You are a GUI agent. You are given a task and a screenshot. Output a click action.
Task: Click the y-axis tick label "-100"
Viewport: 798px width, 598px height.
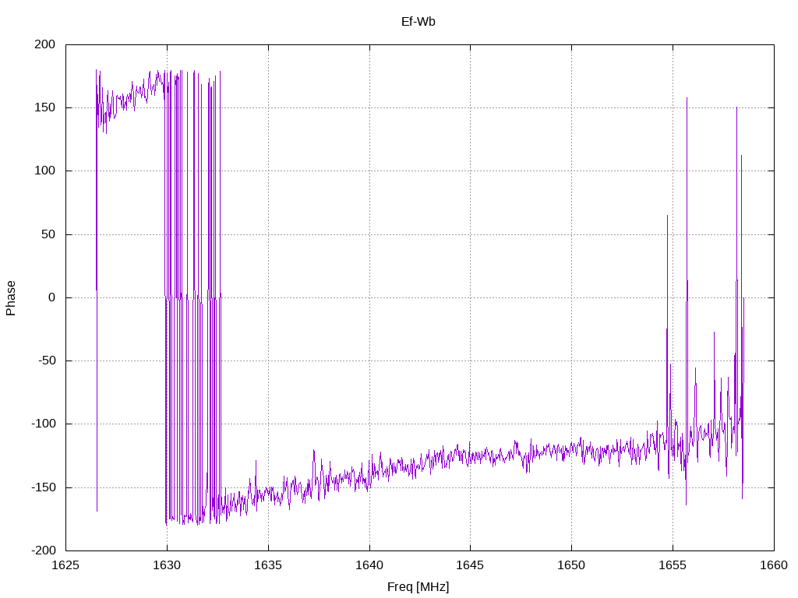pyautogui.click(x=44, y=424)
